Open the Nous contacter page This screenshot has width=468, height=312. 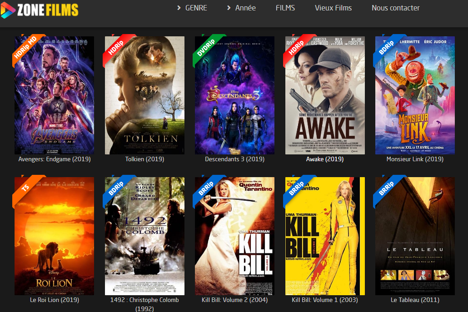[395, 8]
